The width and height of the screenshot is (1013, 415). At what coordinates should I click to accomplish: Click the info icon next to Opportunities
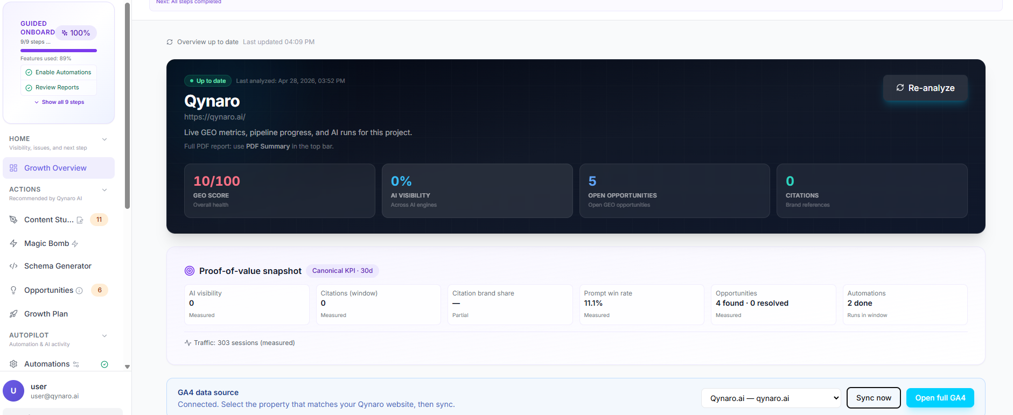[79, 291]
